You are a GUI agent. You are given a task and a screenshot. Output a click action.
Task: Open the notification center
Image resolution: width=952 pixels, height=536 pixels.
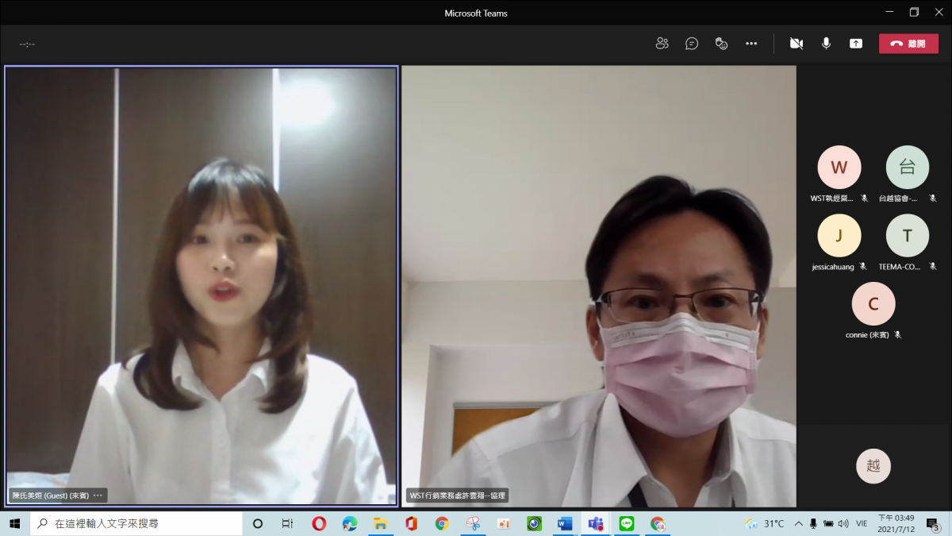[x=932, y=524]
